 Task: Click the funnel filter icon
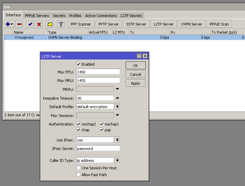tap(61, 24)
